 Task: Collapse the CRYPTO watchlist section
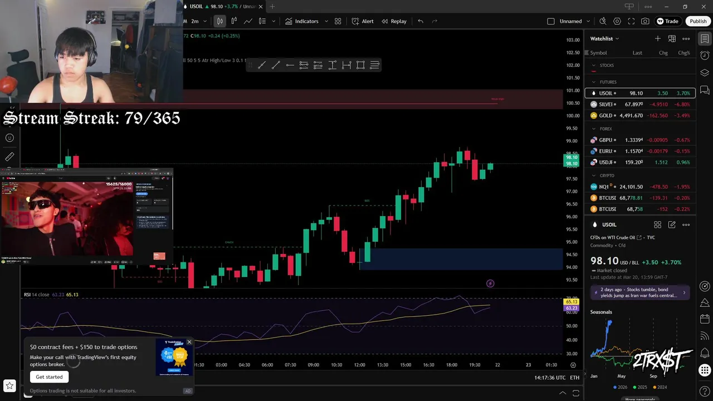(x=594, y=175)
